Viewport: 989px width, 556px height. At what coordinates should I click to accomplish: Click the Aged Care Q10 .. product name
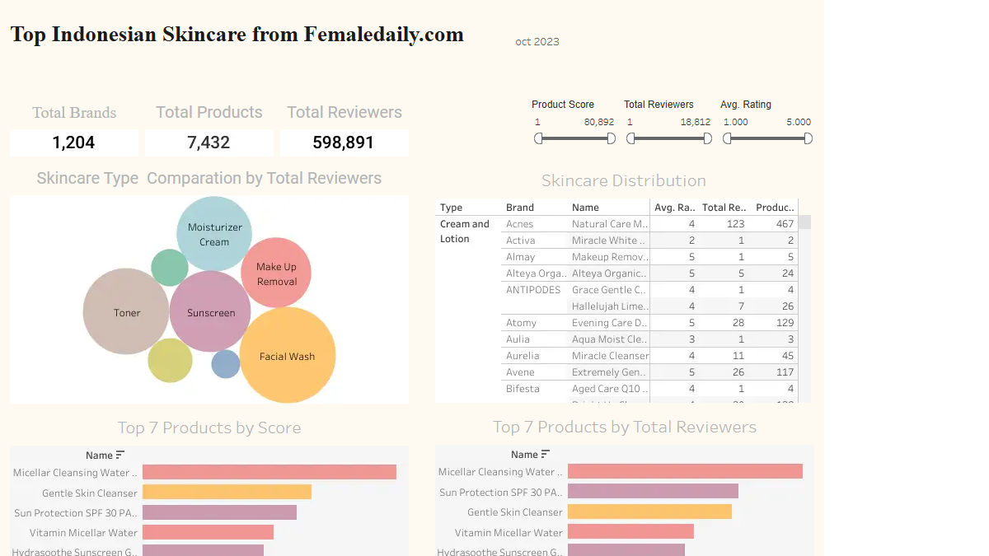pyautogui.click(x=610, y=389)
